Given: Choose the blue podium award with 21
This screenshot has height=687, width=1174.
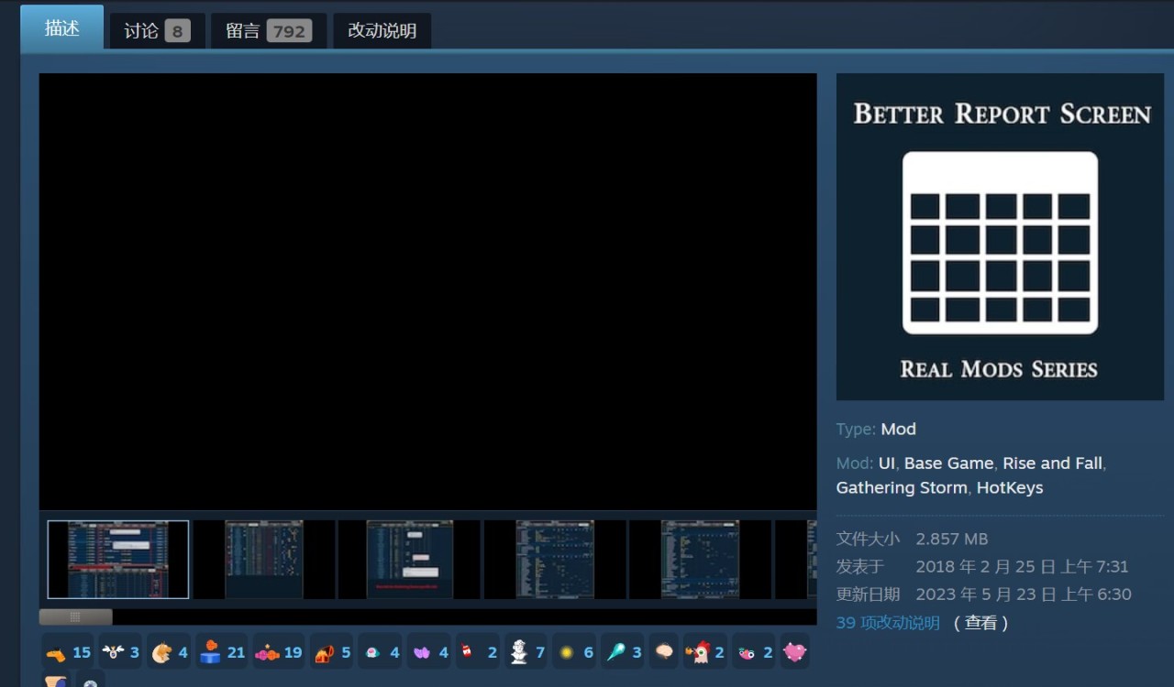Looking at the screenshot, I should [222, 652].
